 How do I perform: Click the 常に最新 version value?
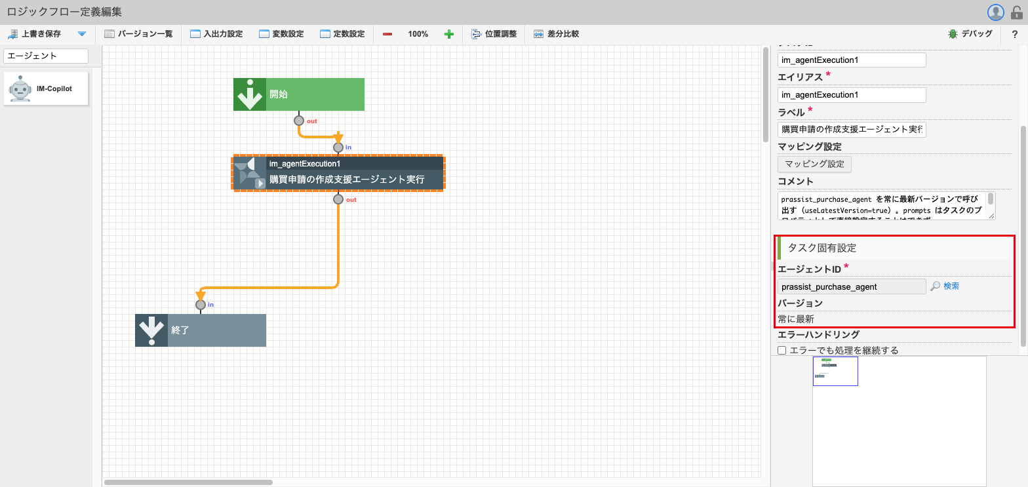coord(796,319)
